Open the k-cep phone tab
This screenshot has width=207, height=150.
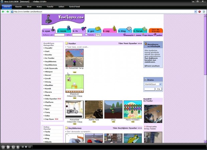110,30
